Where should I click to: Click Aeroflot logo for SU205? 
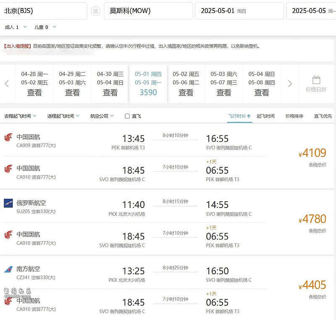point(8,203)
